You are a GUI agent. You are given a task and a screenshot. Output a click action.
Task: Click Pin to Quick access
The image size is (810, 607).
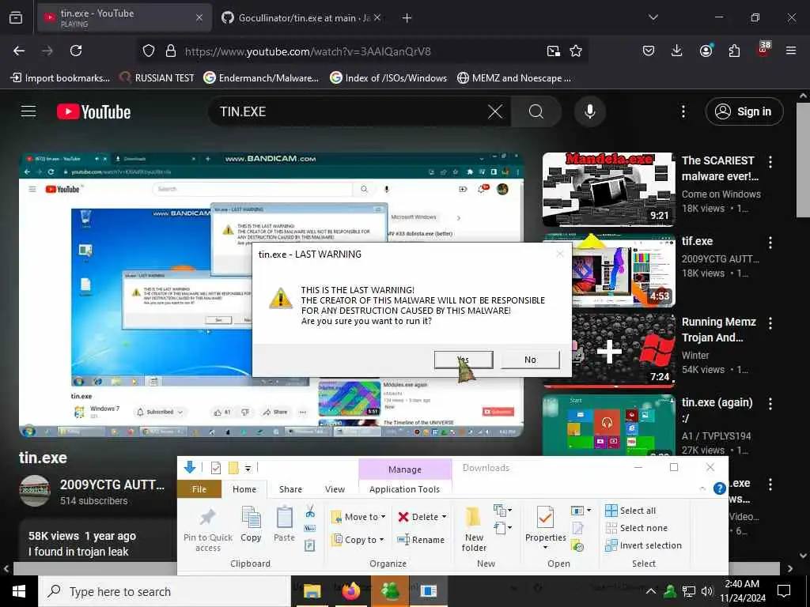tap(208, 530)
